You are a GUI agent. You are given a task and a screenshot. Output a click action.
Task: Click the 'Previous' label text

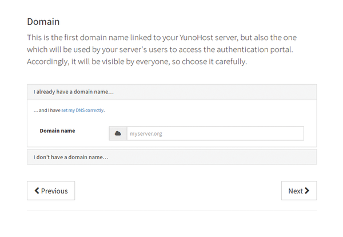(54, 191)
